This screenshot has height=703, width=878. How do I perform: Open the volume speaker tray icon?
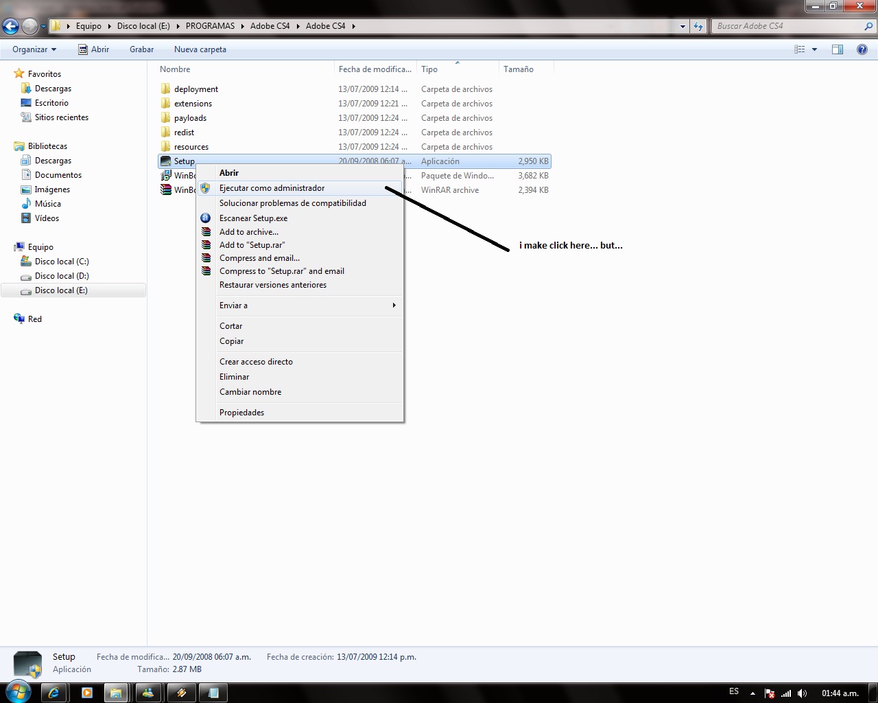point(802,693)
